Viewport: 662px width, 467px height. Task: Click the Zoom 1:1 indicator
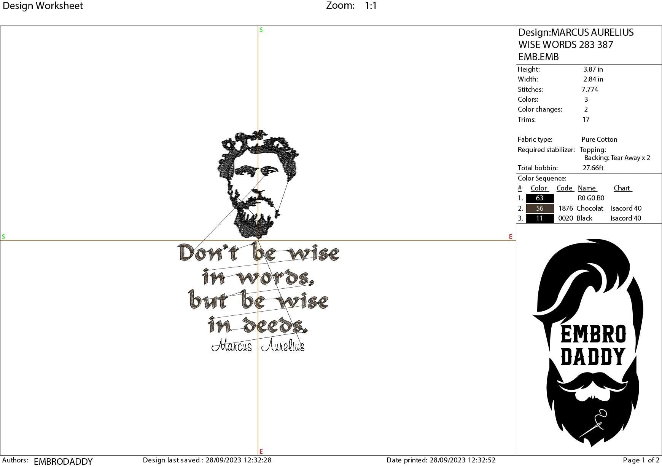(352, 6)
